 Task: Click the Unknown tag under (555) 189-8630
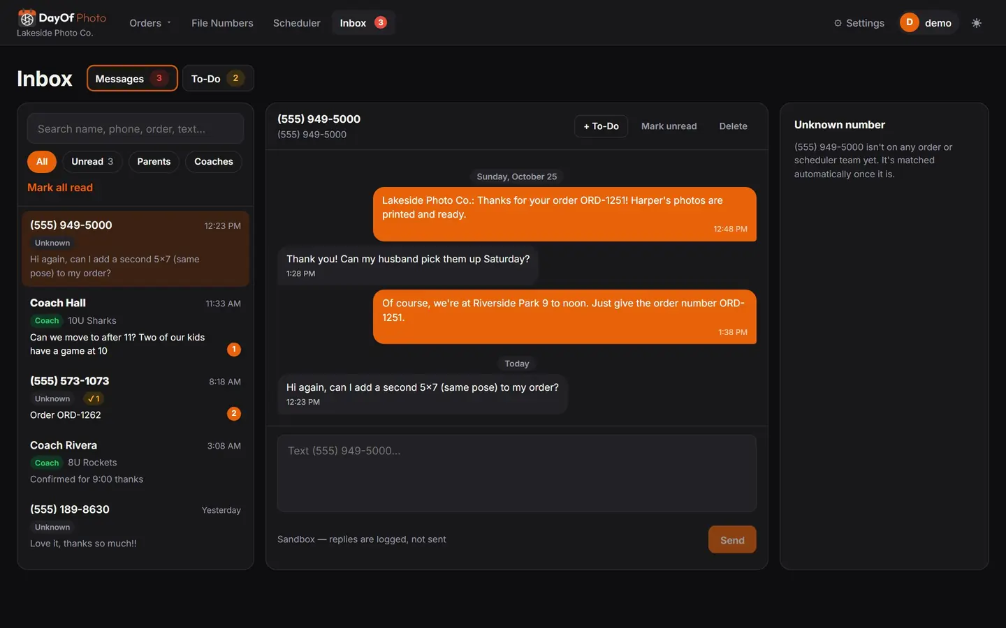52,527
